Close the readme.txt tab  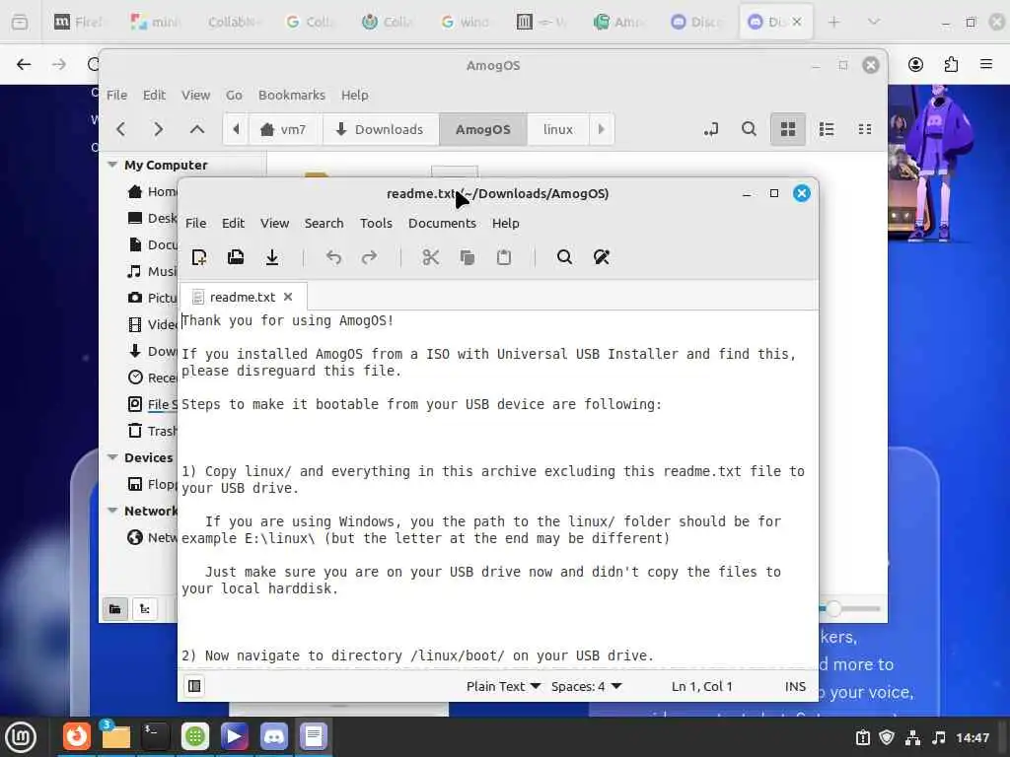point(288,297)
